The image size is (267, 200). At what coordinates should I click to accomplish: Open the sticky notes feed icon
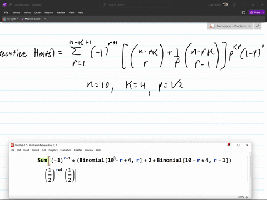click(x=244, y=13)
